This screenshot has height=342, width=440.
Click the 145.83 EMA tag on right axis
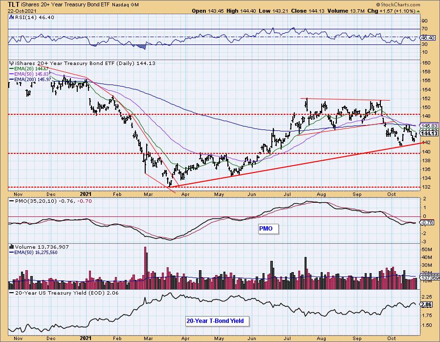pos(429,126)
